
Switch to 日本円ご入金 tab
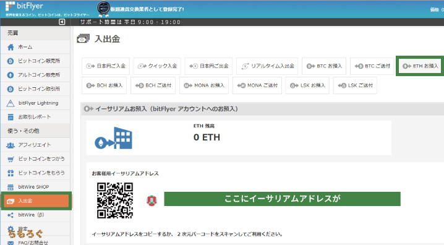(x=106, y=66)
